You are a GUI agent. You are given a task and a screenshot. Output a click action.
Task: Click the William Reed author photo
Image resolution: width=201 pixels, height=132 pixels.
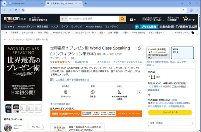point(8,128)
